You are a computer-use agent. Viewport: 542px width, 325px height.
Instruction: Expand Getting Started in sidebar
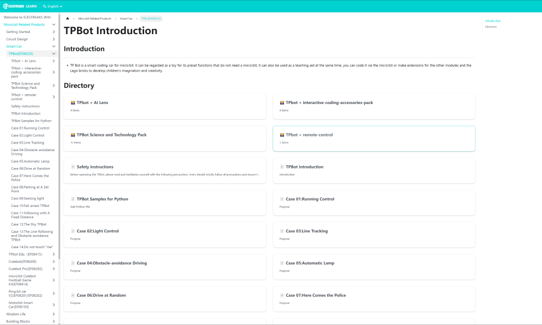coord(54,32)
